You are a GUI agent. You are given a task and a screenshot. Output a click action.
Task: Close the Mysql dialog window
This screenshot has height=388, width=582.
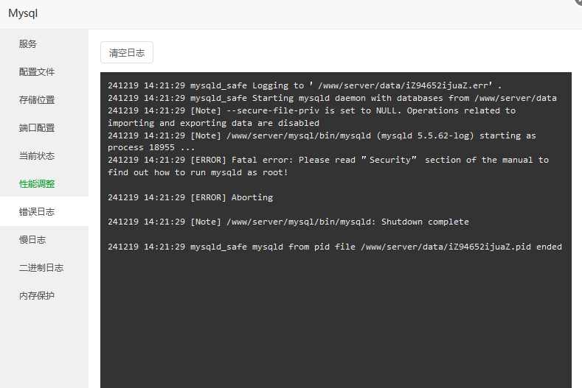click(x=579, y=1)
